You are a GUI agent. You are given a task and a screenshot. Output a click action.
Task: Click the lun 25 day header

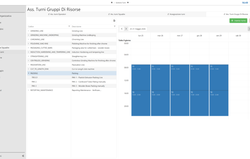click(141, 36)
